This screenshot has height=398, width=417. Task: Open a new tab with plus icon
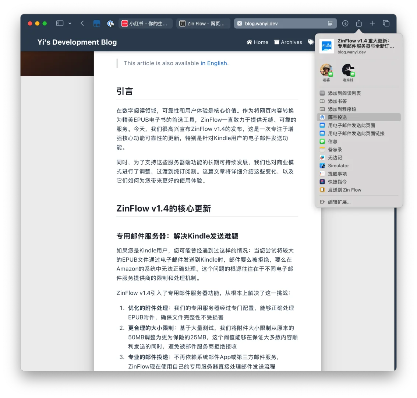click(372, 24)
